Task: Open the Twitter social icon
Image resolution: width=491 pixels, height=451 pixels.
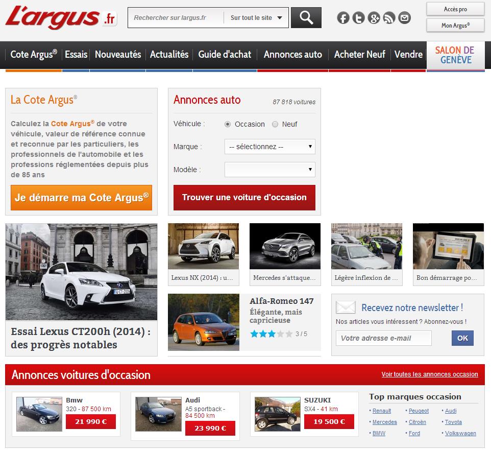Action: coord(358,18)
